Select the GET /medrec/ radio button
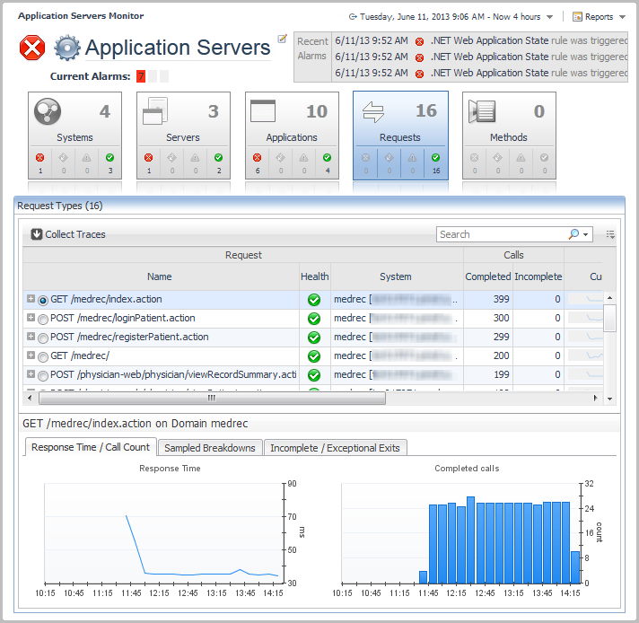639x623 pixels. tap(43, 357)
